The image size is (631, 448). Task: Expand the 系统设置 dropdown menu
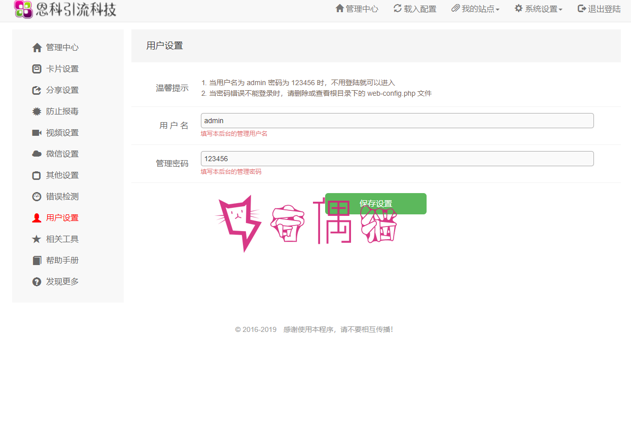(538, 9)
